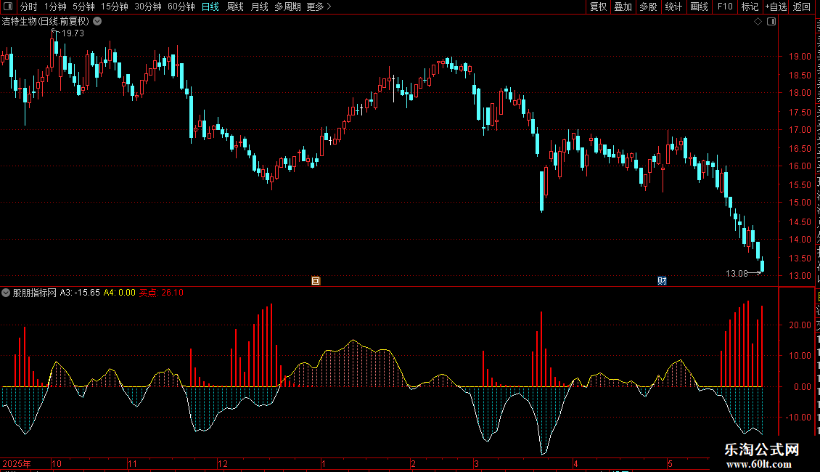This screenshot has height=472, width=820.
Task: Click the 多股 multi-stock button
Action: tap(648, 7)
